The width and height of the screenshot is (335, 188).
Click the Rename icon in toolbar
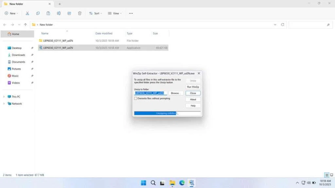click(x=59, y=13)
